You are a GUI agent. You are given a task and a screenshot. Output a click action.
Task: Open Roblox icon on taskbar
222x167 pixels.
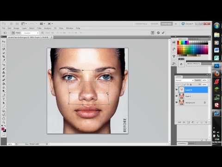coord(217,105)
